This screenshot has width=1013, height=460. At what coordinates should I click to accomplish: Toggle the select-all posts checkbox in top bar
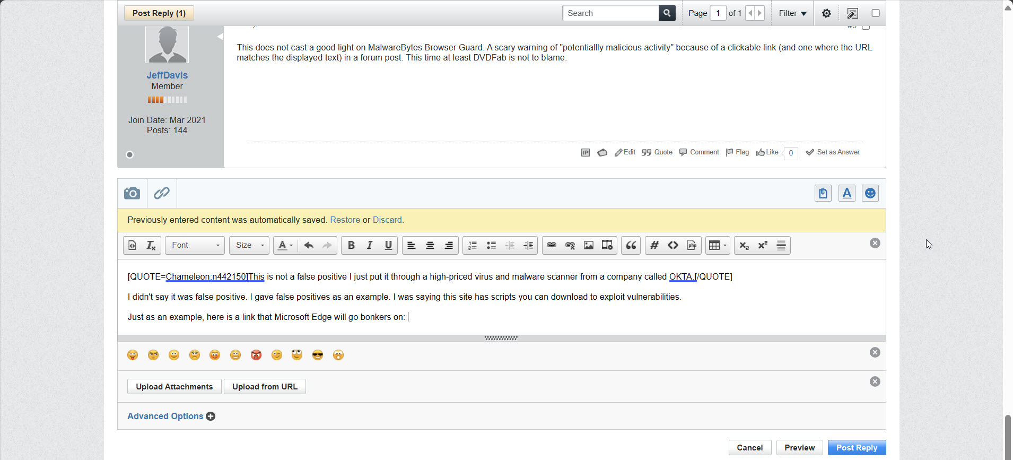point(876,13)
